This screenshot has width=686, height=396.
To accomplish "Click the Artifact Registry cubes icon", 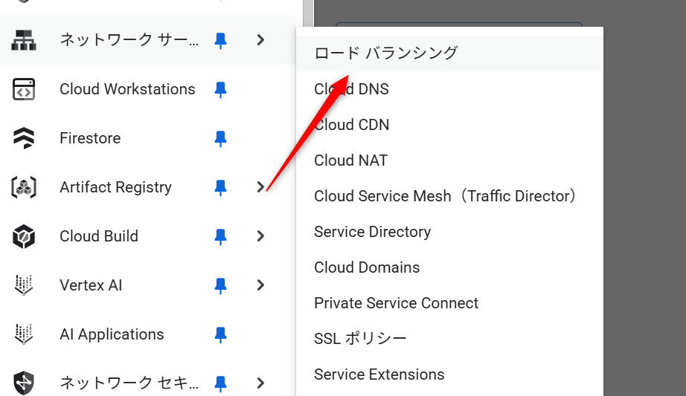I will point(24,187).
